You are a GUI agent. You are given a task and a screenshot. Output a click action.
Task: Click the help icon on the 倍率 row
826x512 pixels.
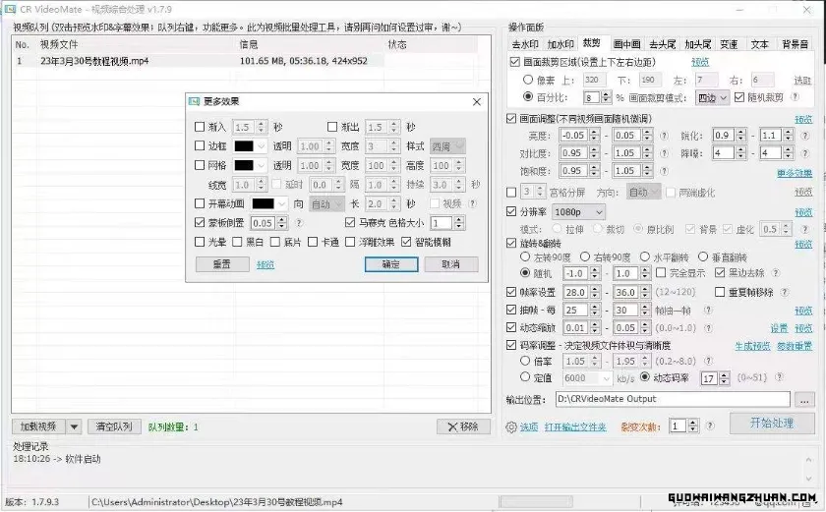(x=708, y=361)
